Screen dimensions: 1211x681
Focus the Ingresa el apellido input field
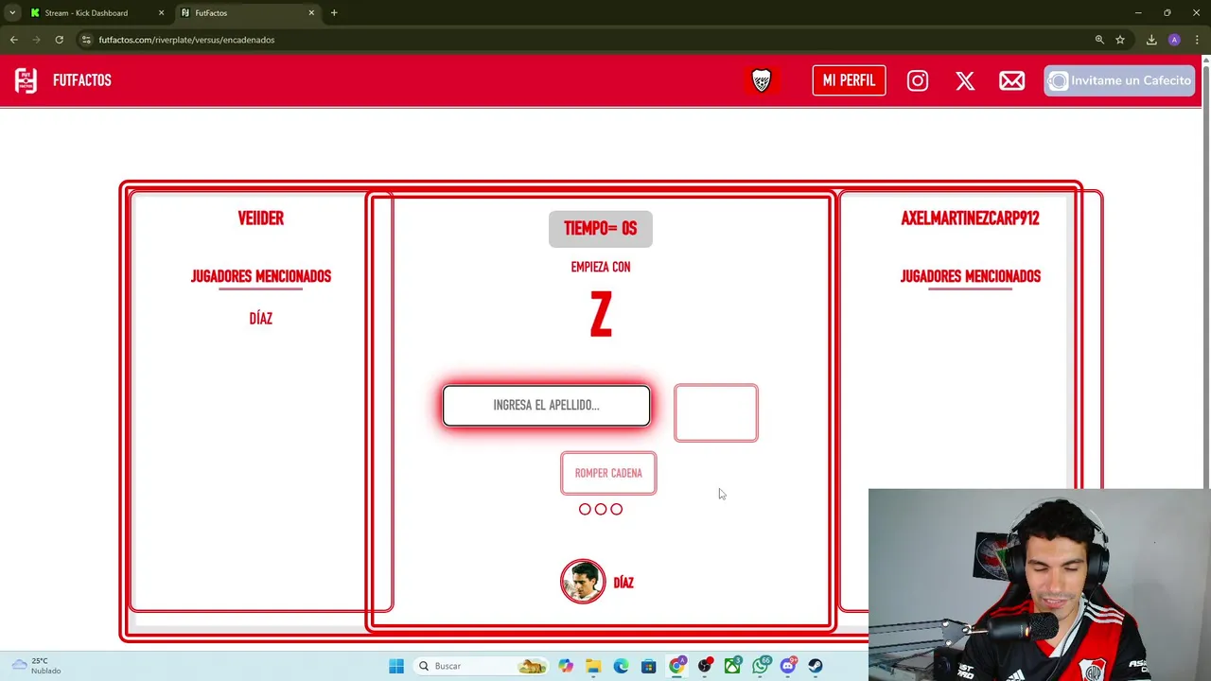pos(546,405)
